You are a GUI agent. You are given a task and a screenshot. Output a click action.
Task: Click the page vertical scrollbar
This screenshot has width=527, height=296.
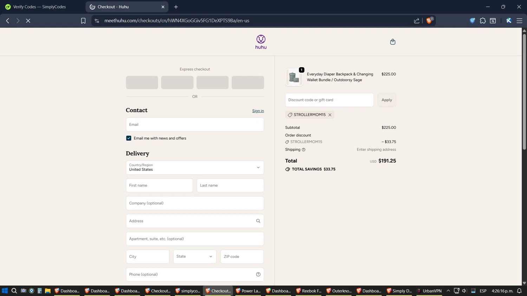coord(524,91)
